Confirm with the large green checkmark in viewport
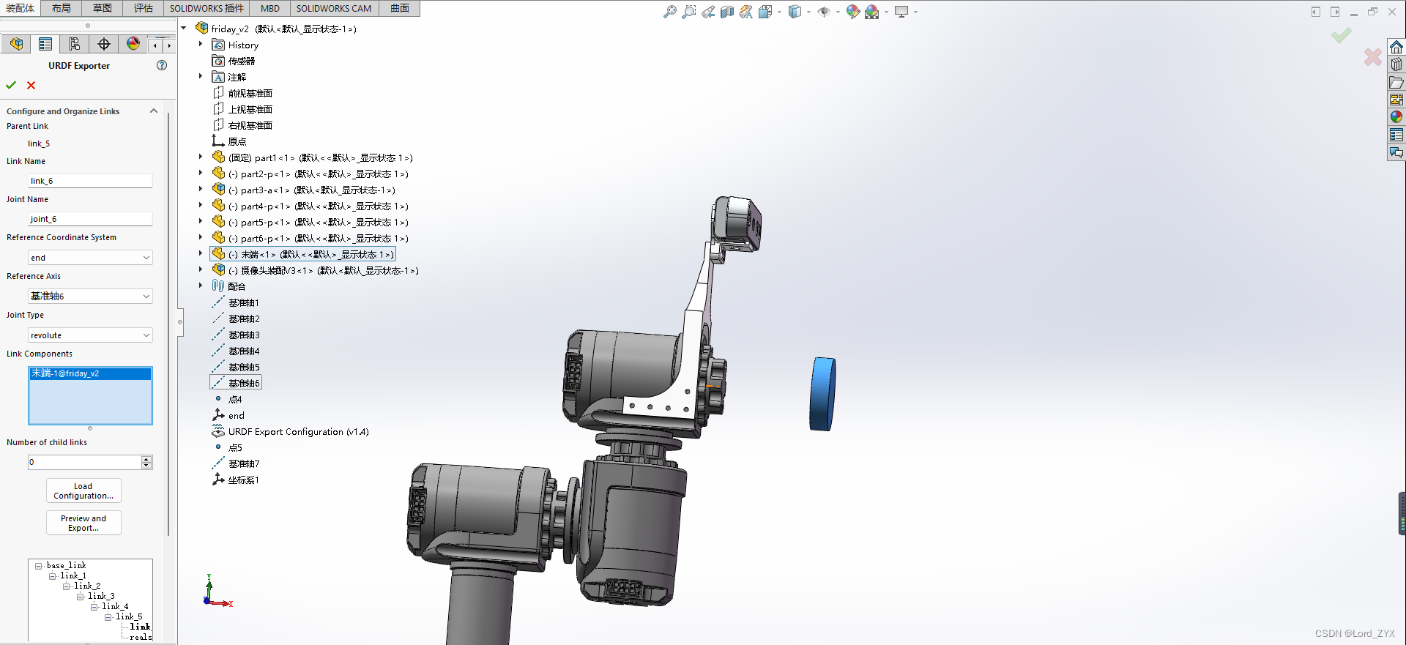Image resolution: width=1406 pixels, height=645 pixels. point(1342,35)
